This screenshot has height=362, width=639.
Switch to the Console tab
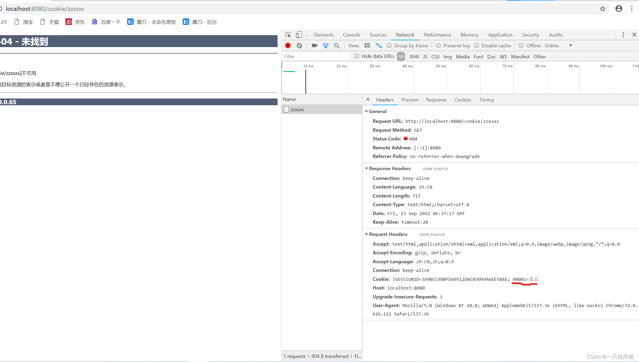click(351, 35)
